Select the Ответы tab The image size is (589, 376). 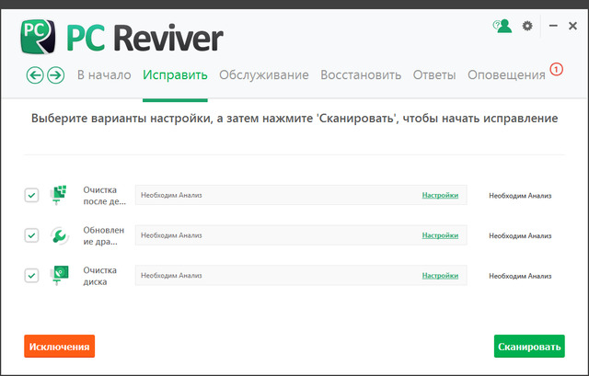click(x=434, y=75)
